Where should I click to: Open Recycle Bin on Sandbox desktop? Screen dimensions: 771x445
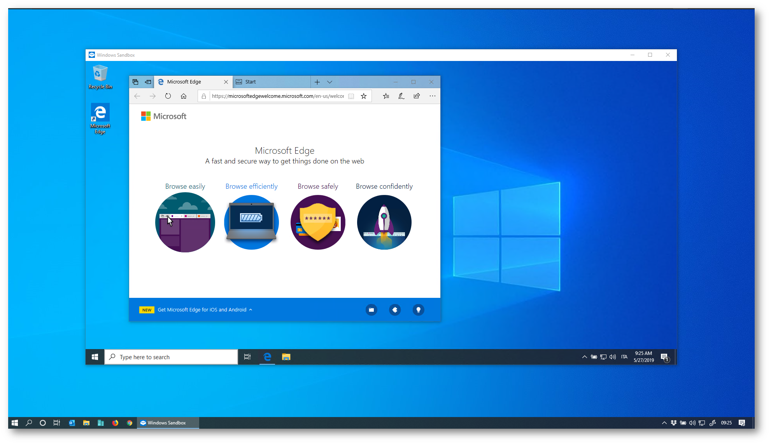100,77
